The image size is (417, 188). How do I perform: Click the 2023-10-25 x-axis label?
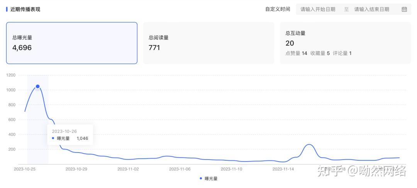(x=25, y=169)
